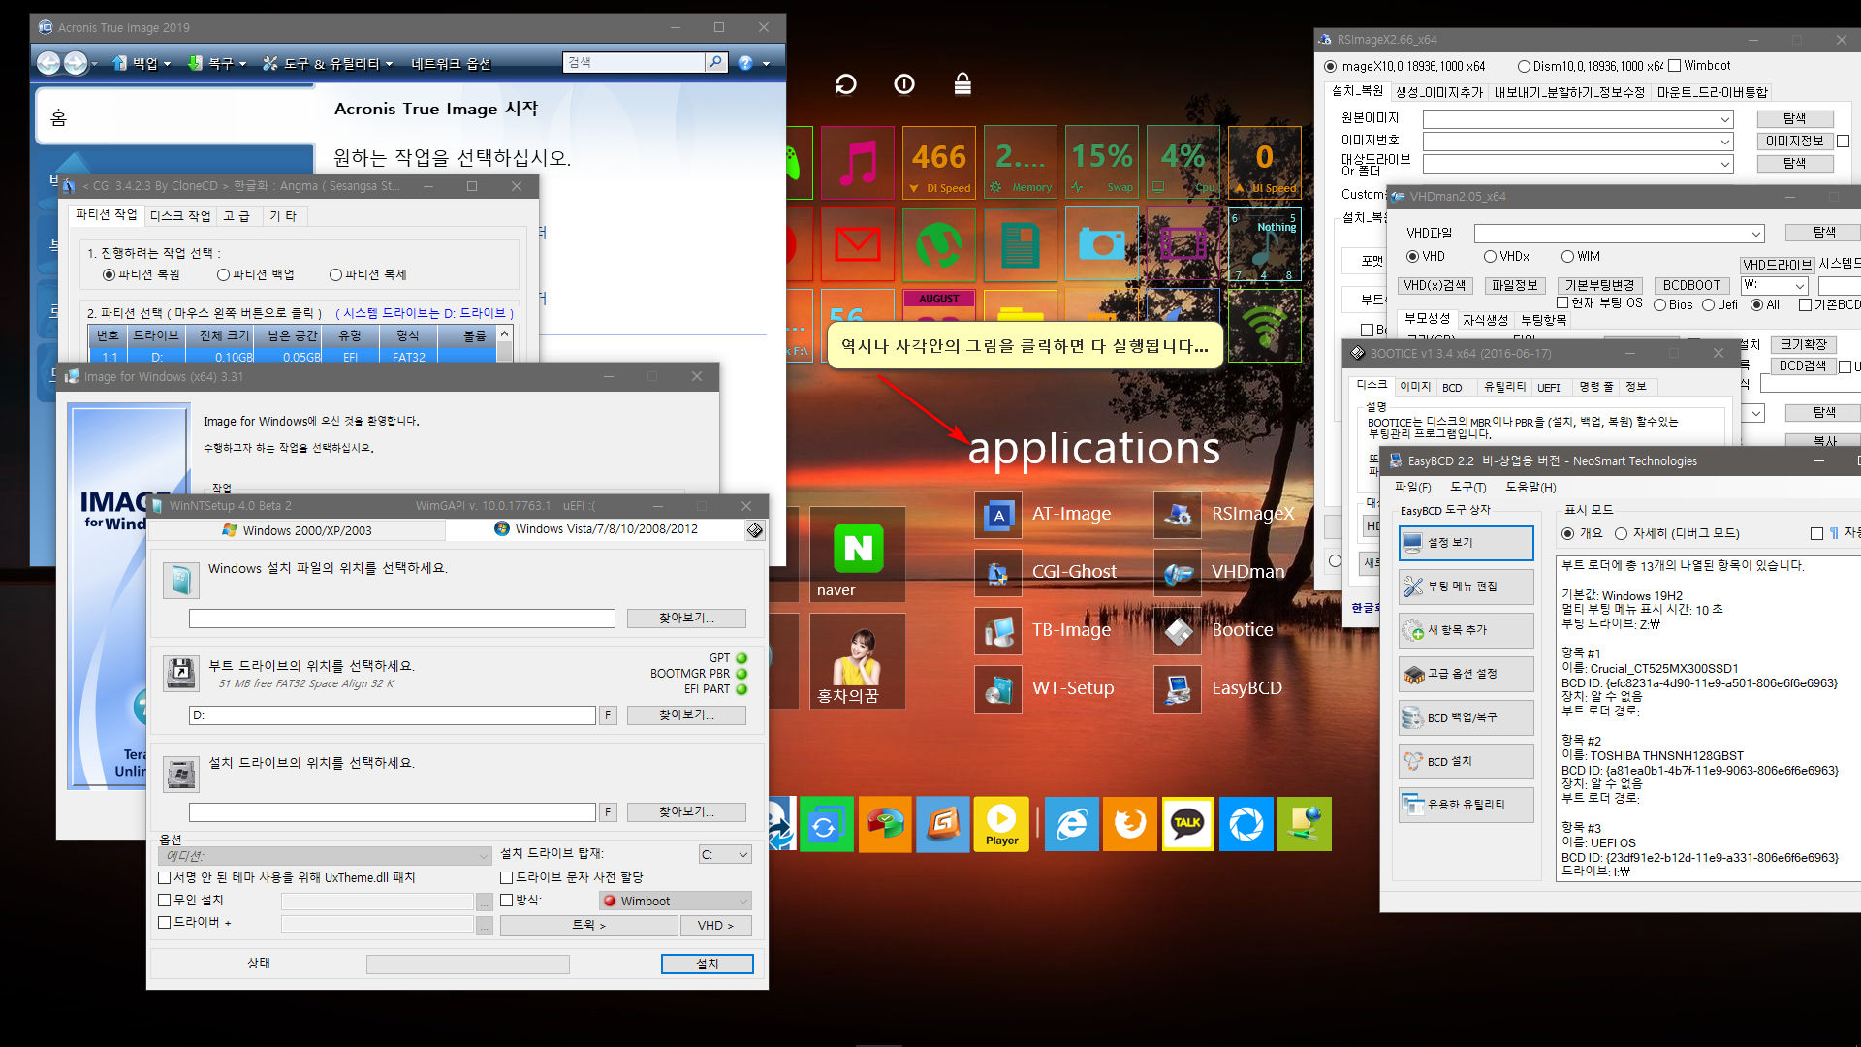
Task: Click 부팅 메뉴 편집 in EasyBCD
Action: pyautogui.click(x=1466, y=587)
